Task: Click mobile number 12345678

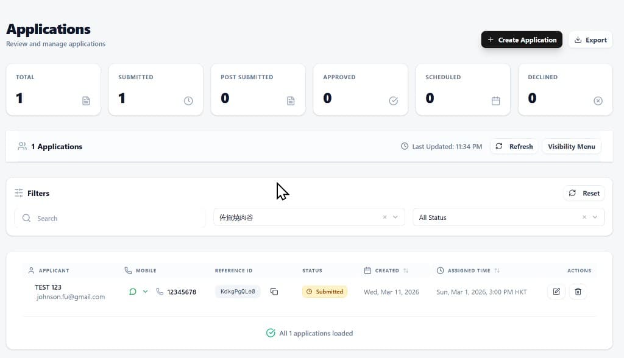Action: [x=182, y=292]
